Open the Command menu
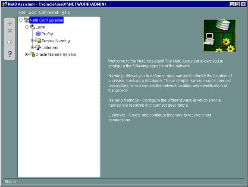248x187 pixels. click(x=48, y=13)
